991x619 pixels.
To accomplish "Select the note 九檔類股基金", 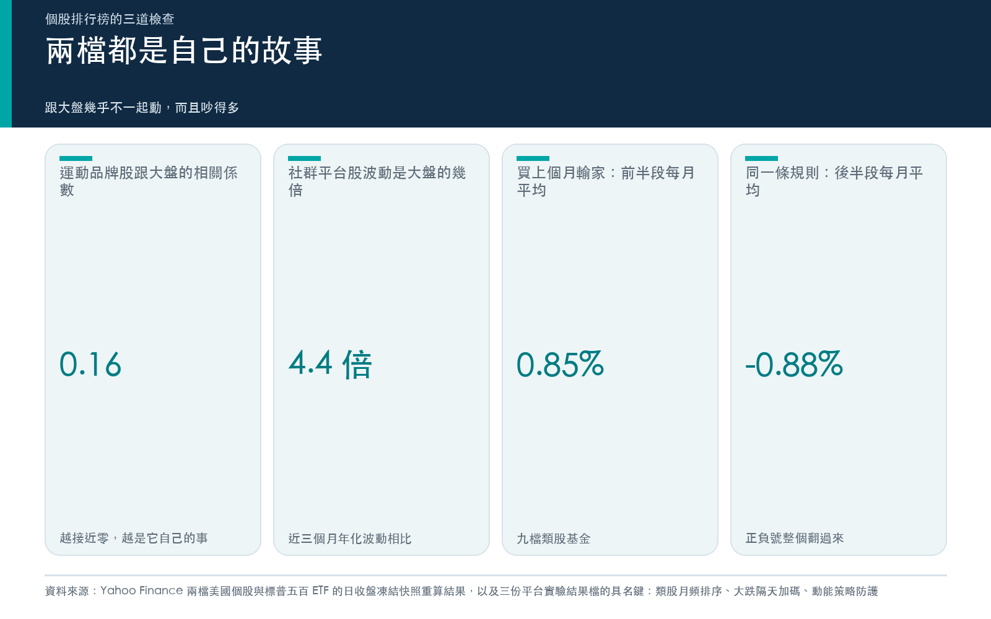I will point(554,539).
